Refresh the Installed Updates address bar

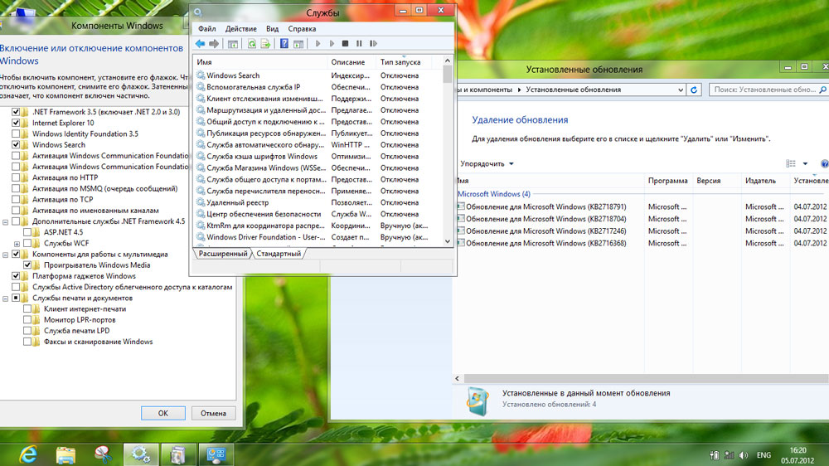coord(694,90)
